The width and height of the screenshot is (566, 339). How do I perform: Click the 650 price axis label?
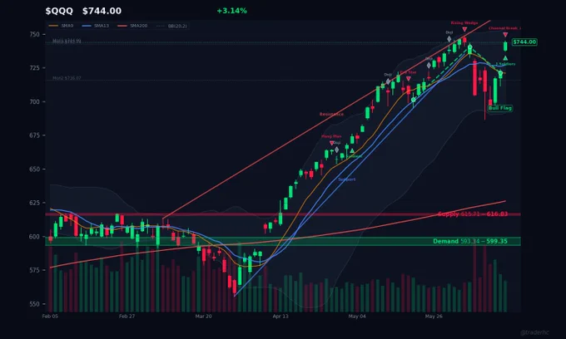[35, 169]
